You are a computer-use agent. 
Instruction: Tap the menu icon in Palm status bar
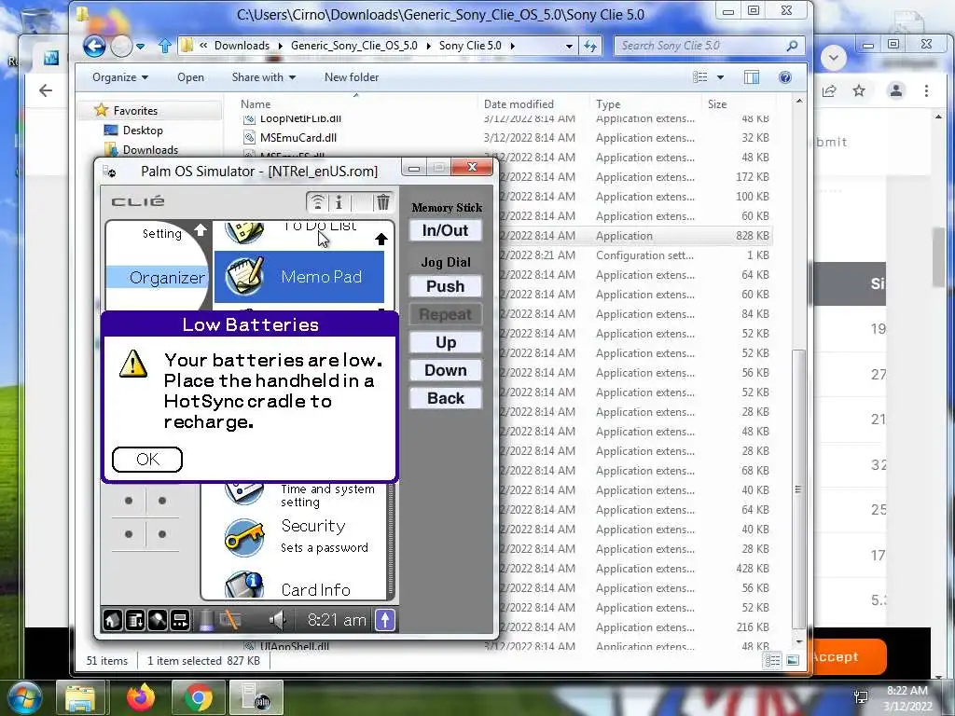[134, 620]
